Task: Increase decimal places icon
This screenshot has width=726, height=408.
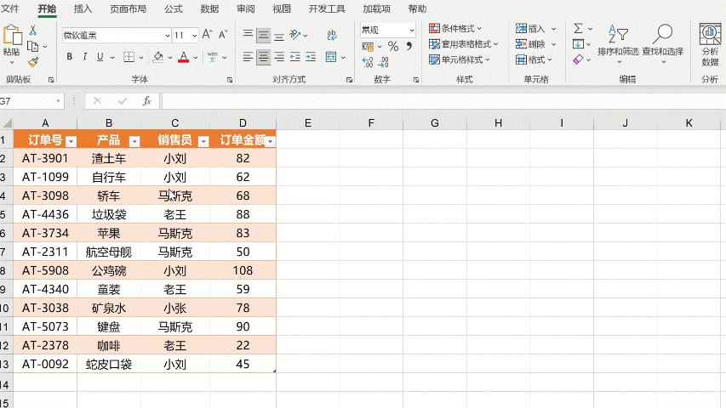Action: coord(368,62)
